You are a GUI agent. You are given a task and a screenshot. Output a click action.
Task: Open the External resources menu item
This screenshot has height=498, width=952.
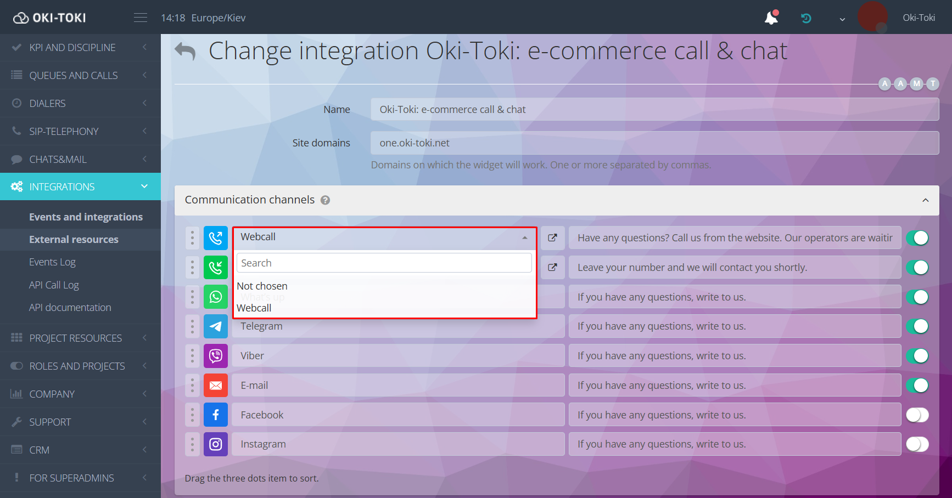tap(74, 239)
